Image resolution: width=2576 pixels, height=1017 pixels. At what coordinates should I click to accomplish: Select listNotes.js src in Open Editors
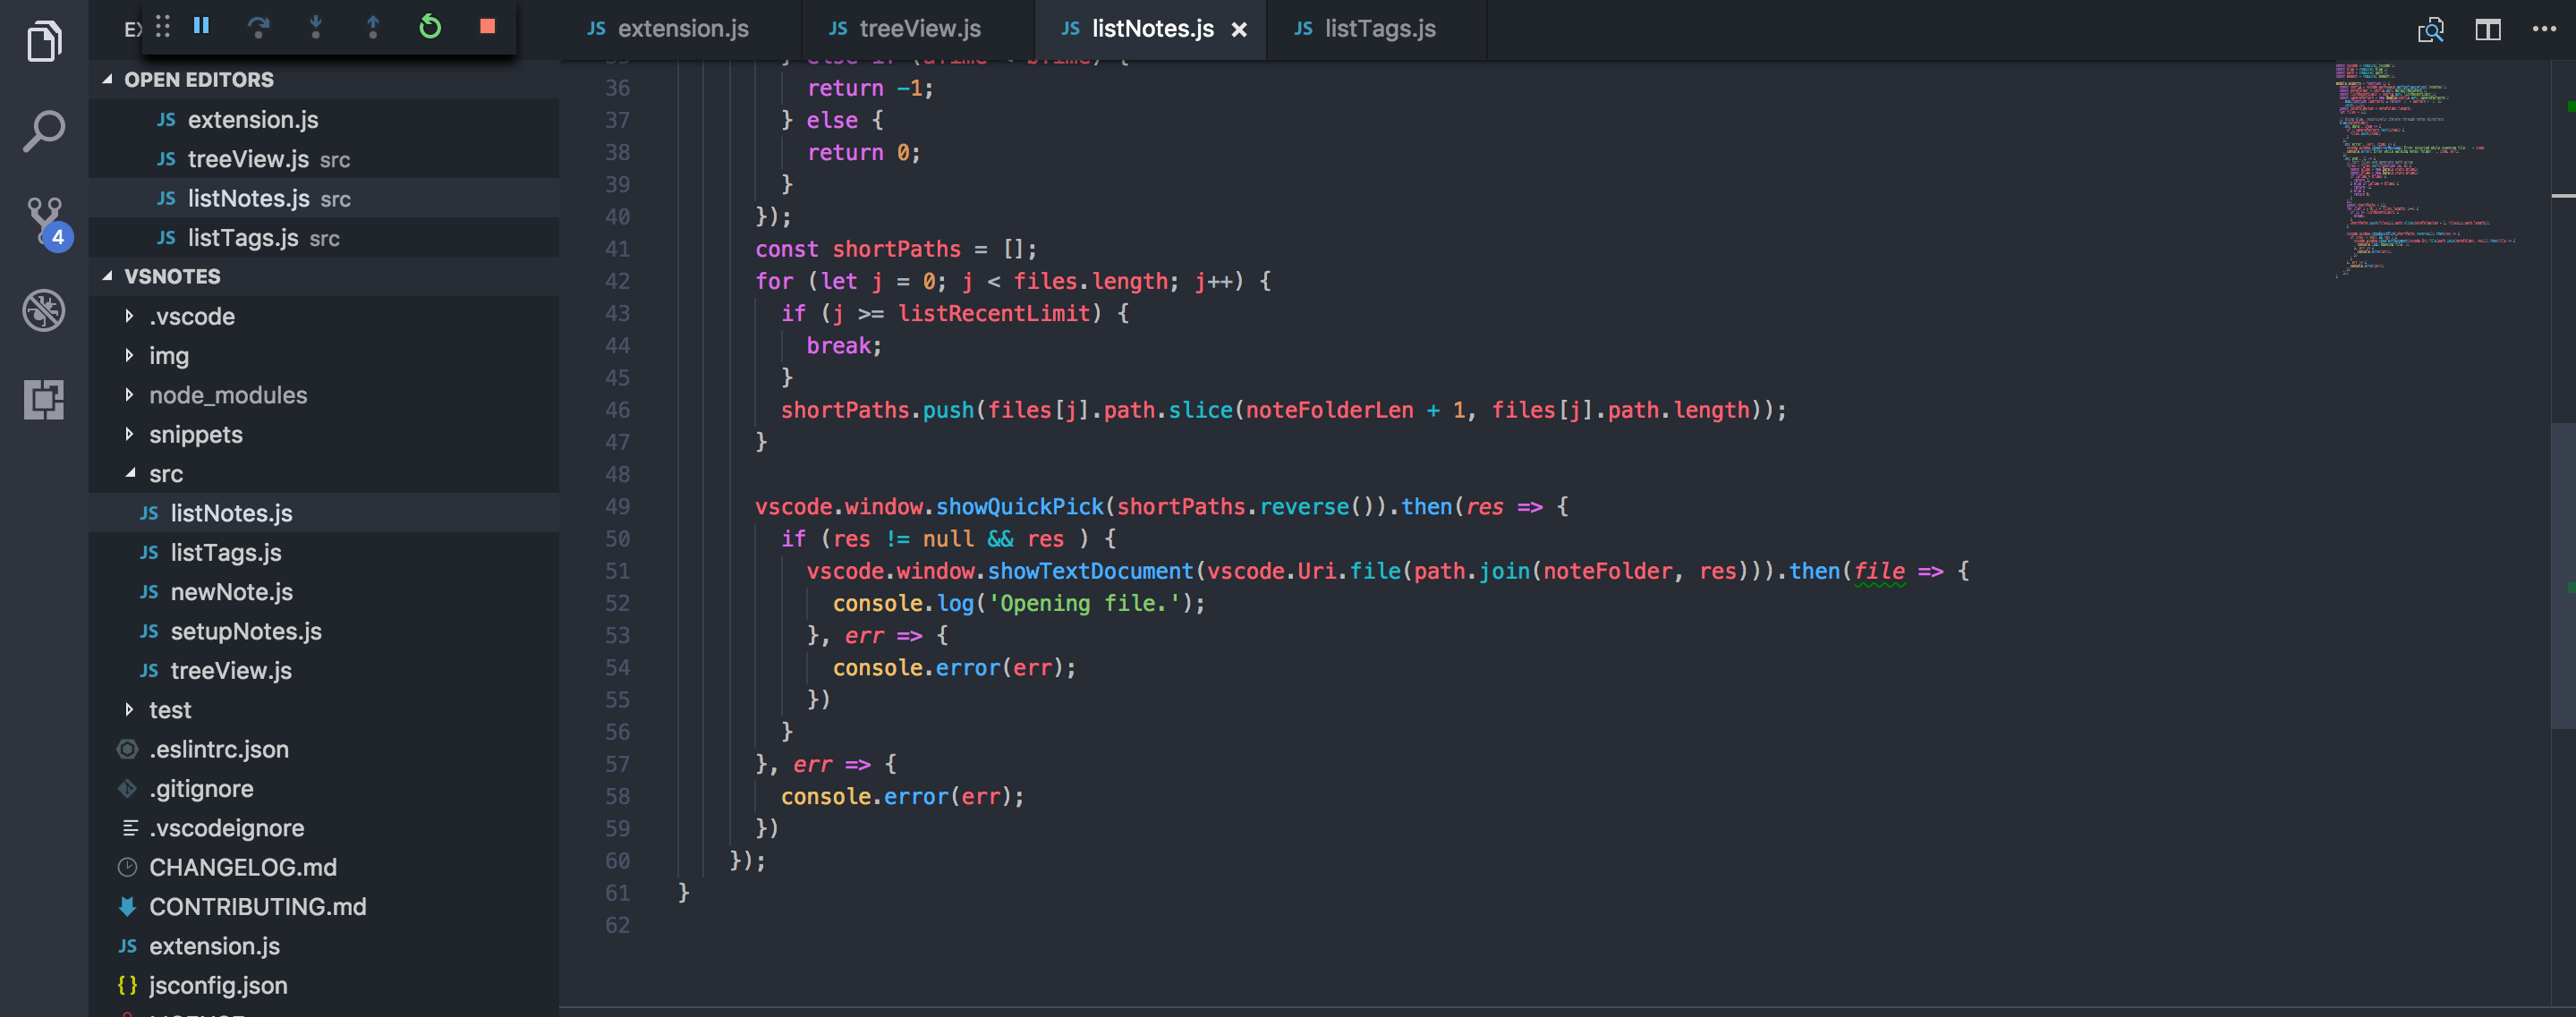tap(324, 198)
